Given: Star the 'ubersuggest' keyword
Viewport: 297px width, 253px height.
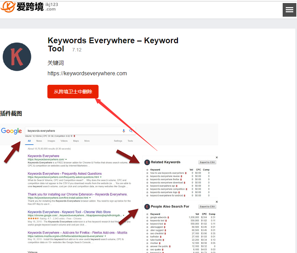Looking at the screenshot, I should [147, 227].
